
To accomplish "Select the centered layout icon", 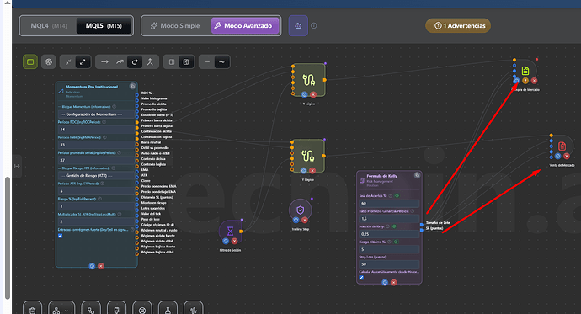I will tap(186, 61).
